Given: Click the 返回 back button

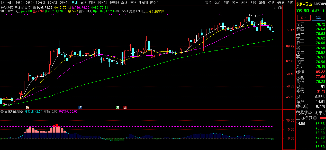Looking at the screenshot, I should click(x=290, y=3).
